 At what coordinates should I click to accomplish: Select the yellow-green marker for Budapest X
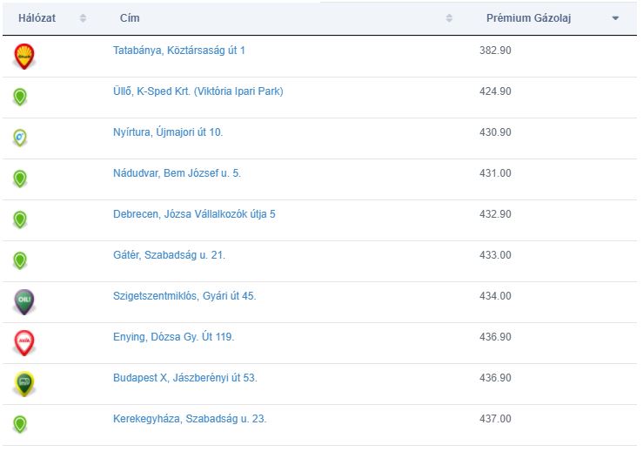point(24,384)
